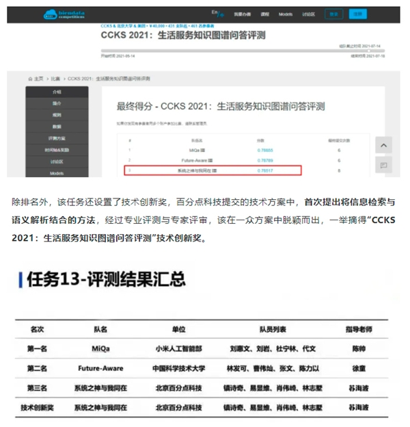Screen dimensions: 410x427
Task: Open MiQa's score link 0.78855
Action: pyautogui.click(x=265, y=151)
